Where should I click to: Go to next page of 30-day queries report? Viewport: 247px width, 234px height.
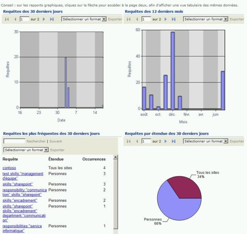point(44,19)
